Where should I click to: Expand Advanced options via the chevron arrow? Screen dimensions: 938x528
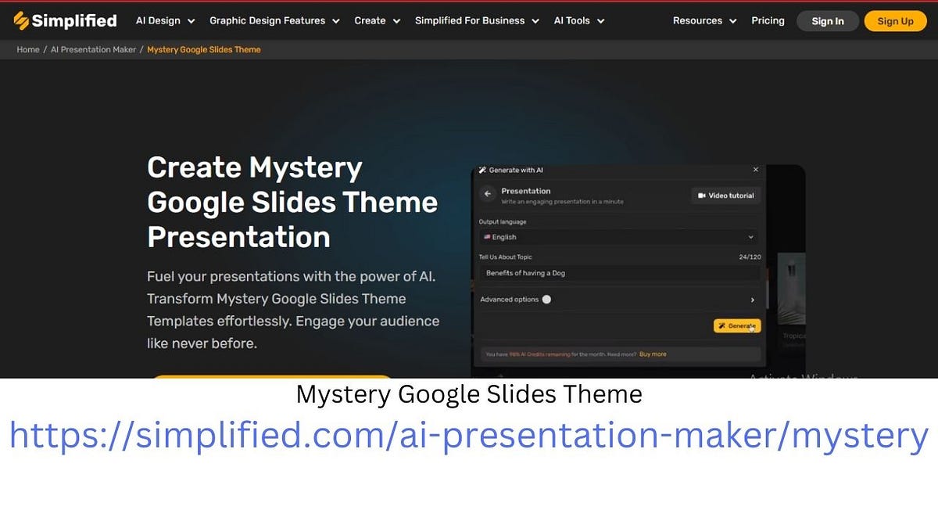752,300
